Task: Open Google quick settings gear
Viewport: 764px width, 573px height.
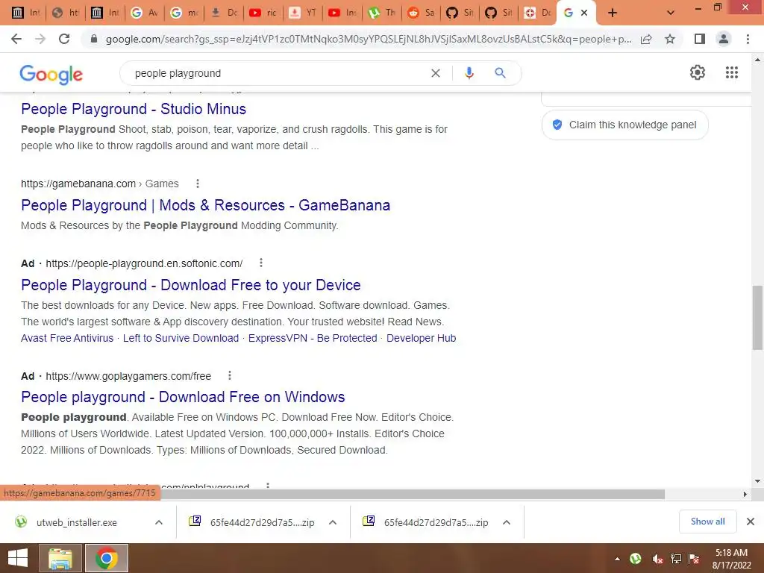Action: click(698, 72)
